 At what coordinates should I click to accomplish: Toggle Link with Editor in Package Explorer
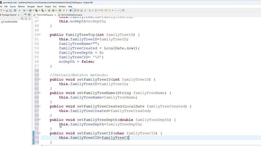[26, 19]
